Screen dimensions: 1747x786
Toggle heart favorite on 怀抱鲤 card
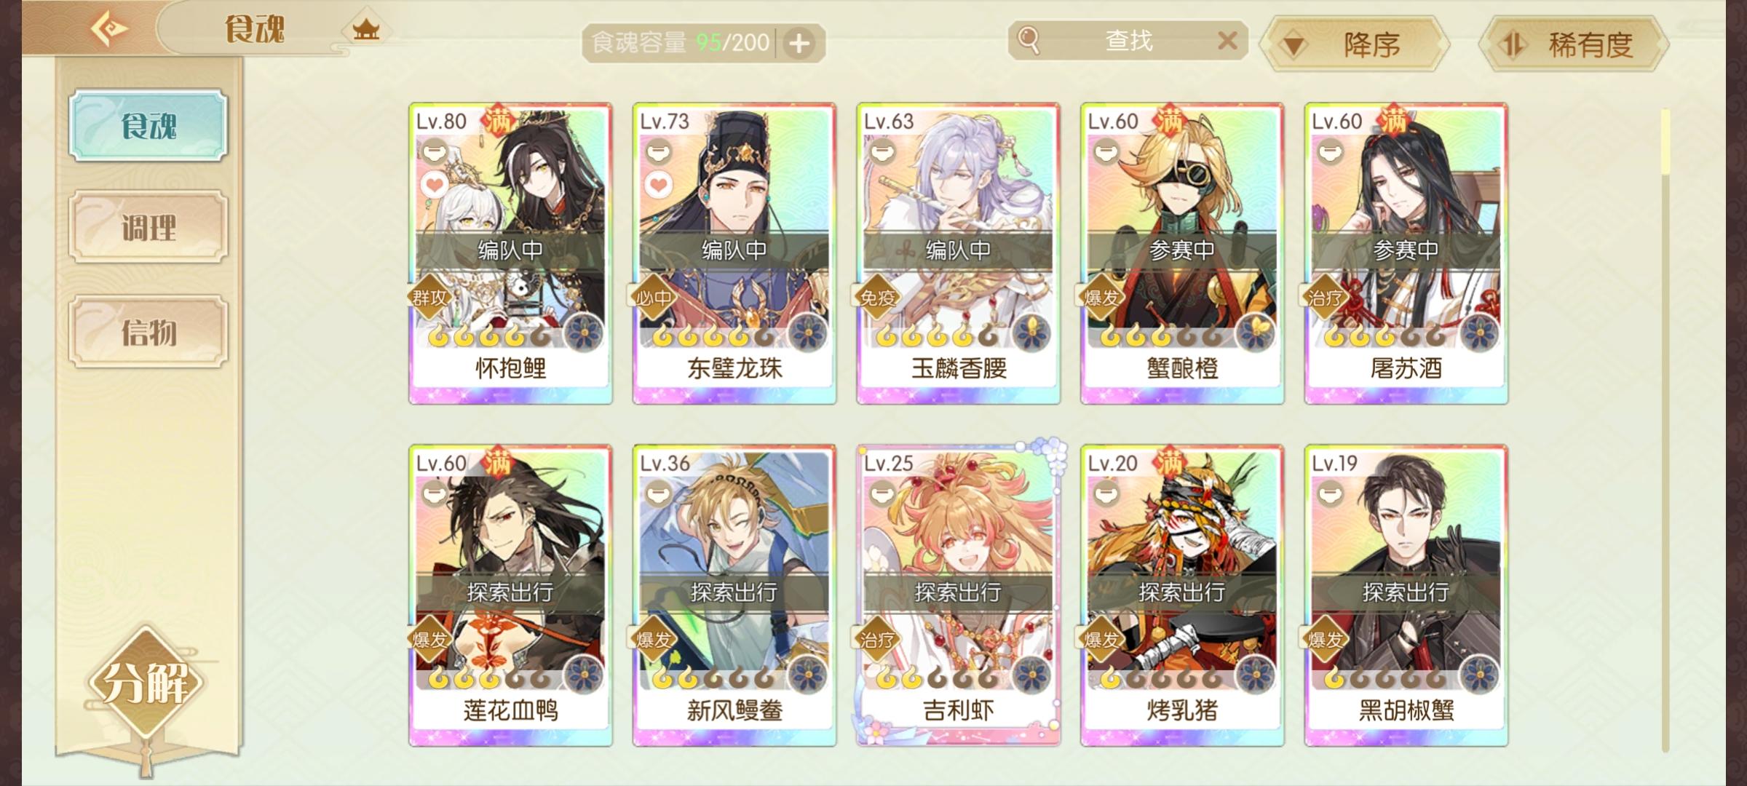(435, 185)
